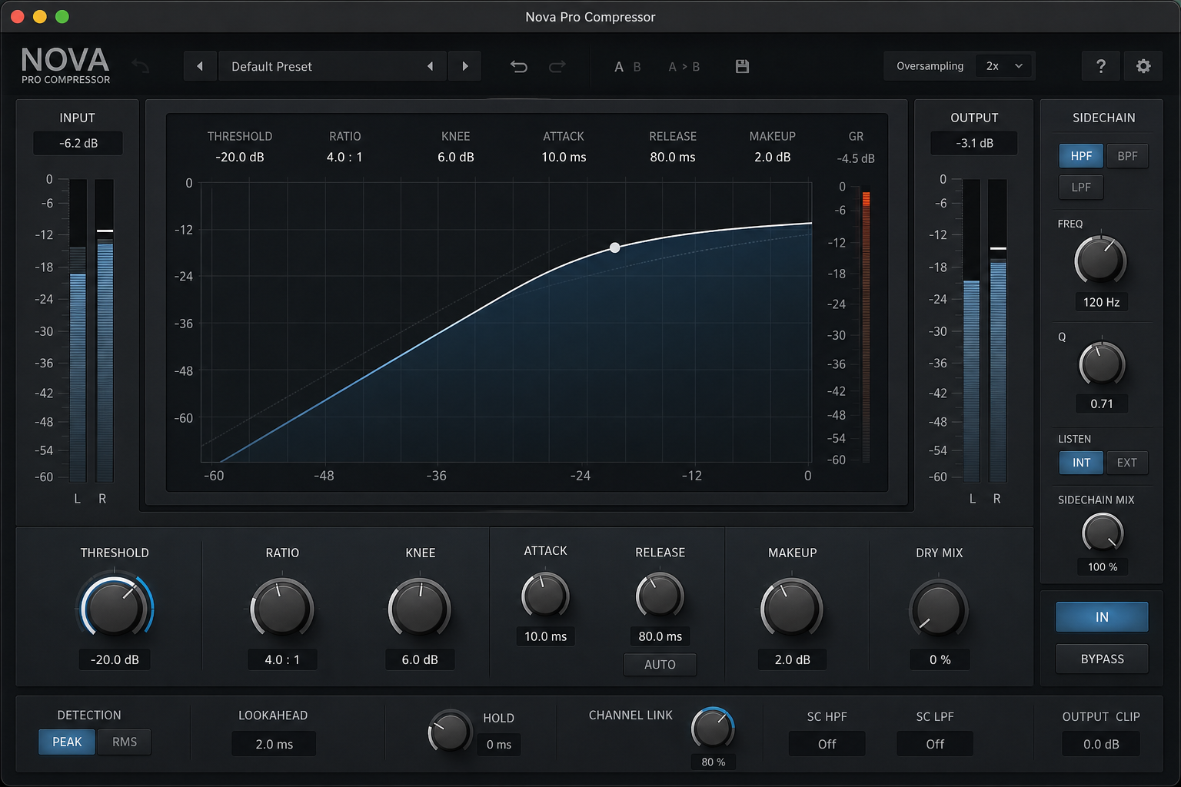Click the redo icon in the toolbar
Screen dimensions: 1181x787
(557, 67)
